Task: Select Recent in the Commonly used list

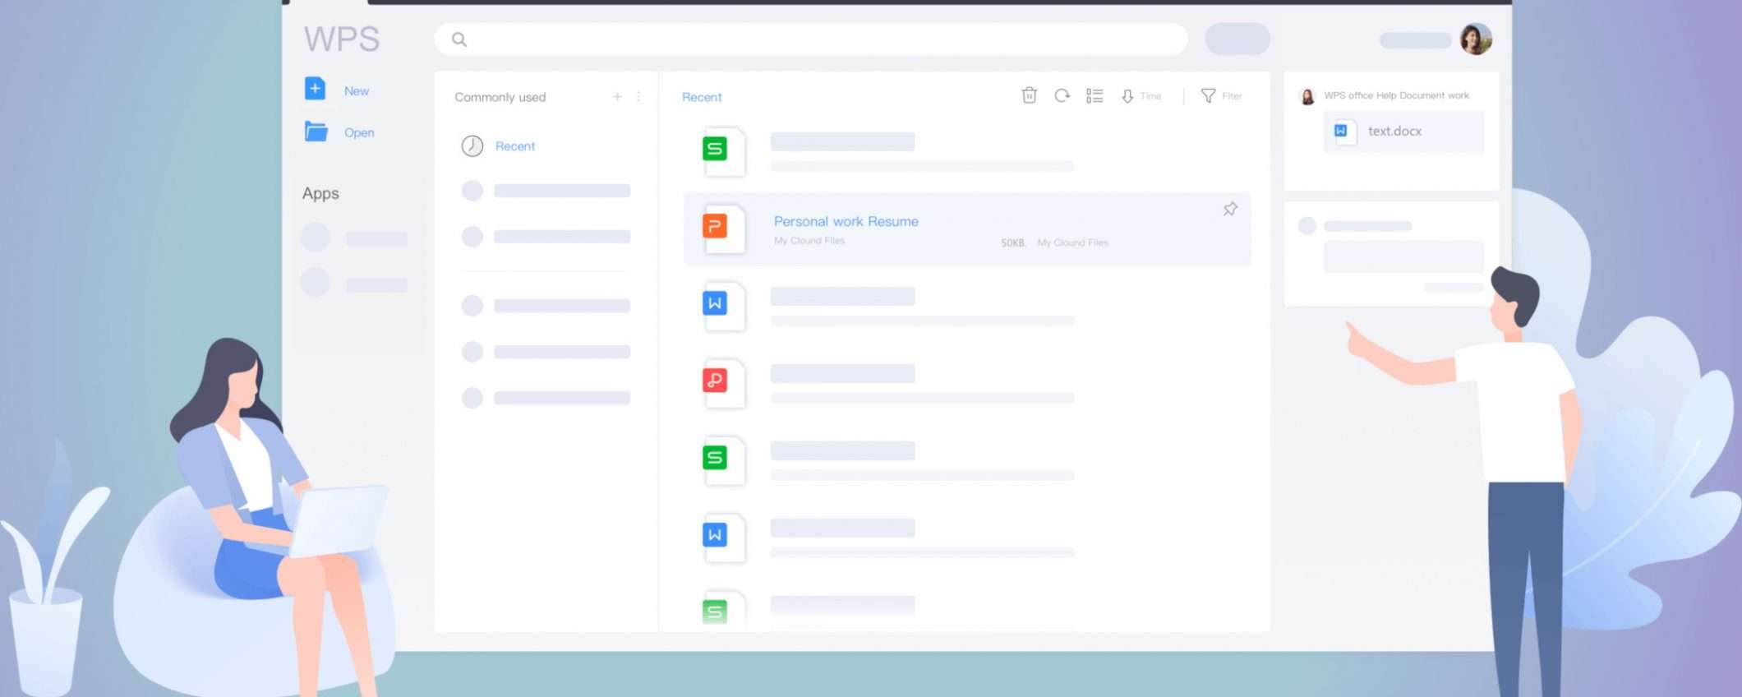Action: [514, 146]
